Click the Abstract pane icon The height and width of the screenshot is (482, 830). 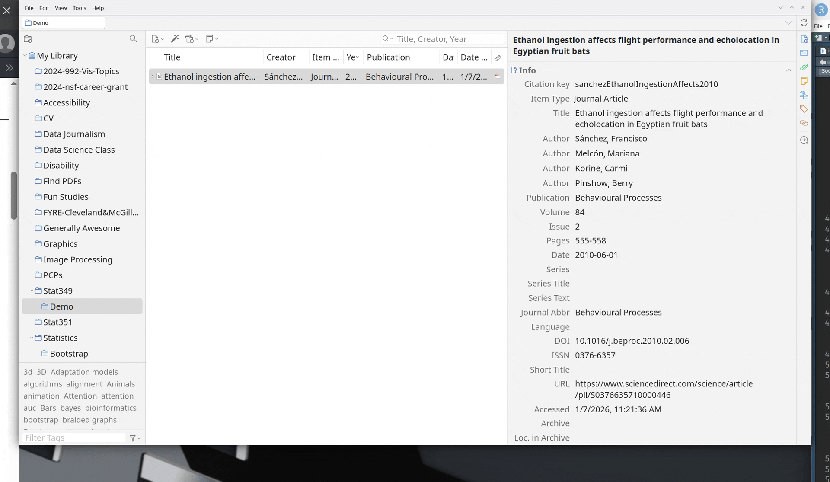pos(804,53)
